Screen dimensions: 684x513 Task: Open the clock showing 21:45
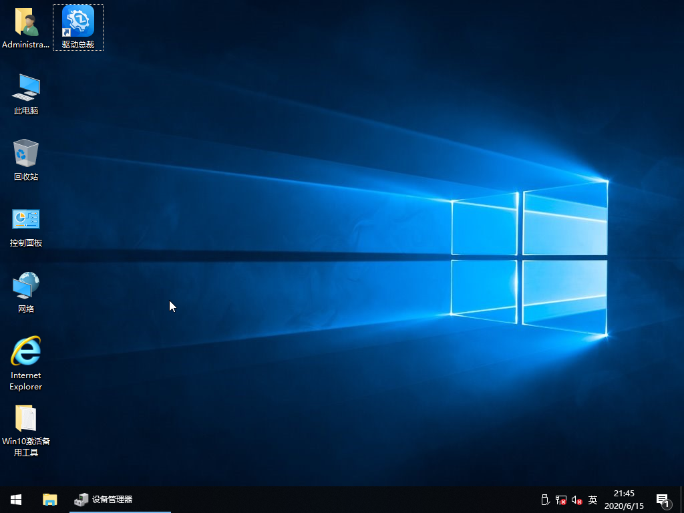[624, 500]
